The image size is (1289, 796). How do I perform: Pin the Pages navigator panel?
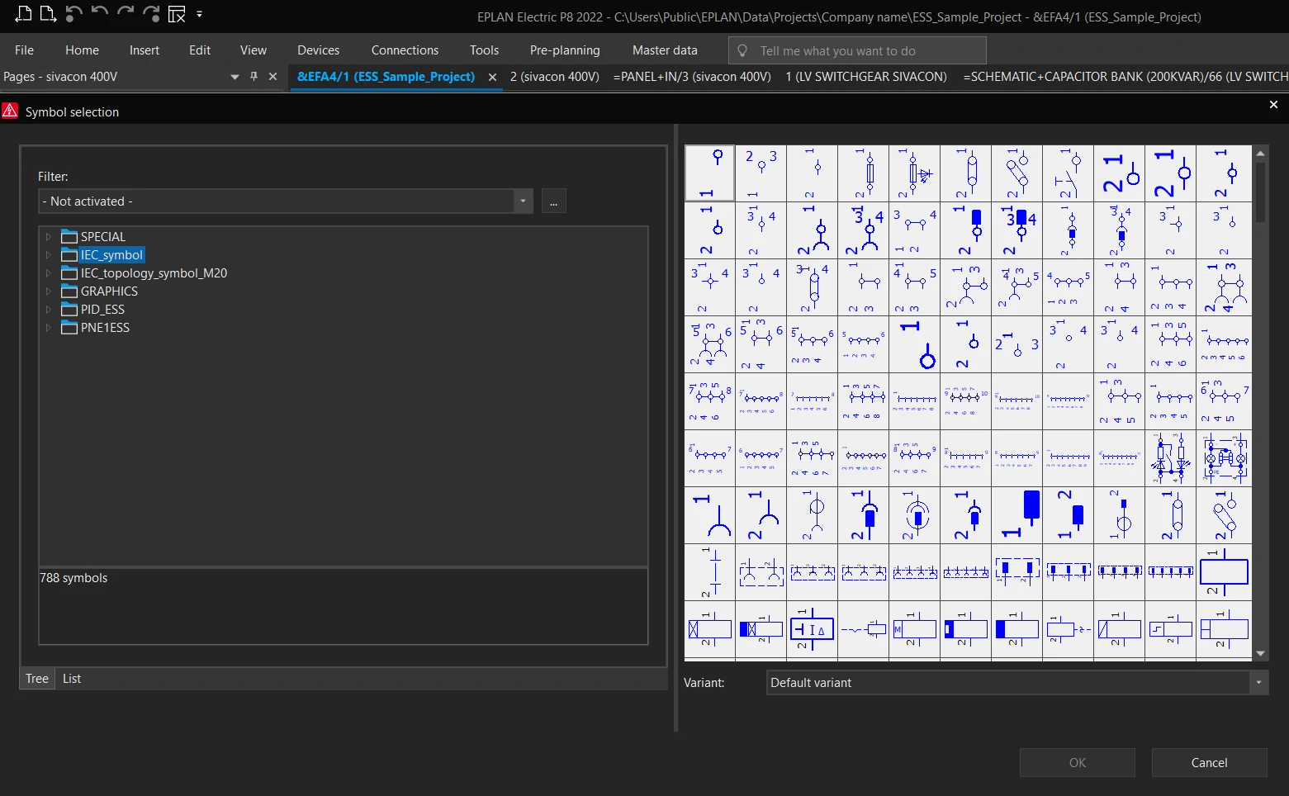click(254, 76)
